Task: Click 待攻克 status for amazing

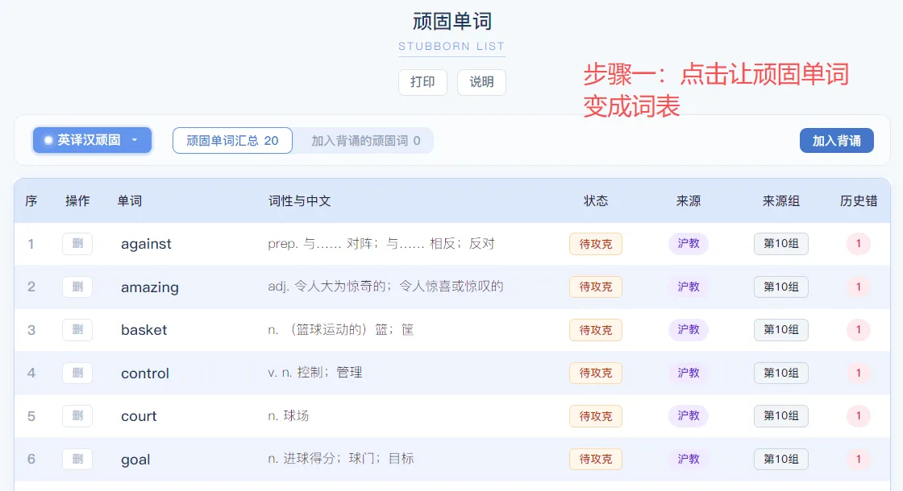Action: (x=596, y=287)
